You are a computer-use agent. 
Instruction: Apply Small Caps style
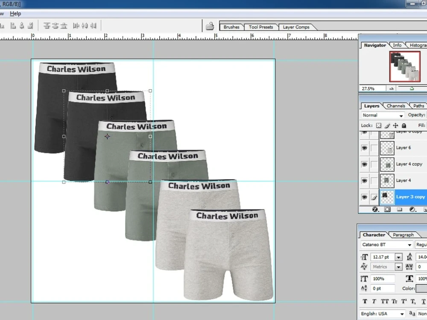coord(394,301)
